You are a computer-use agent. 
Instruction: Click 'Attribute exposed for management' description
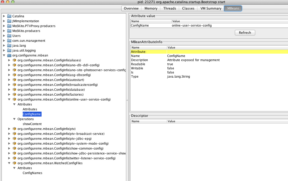193,60
